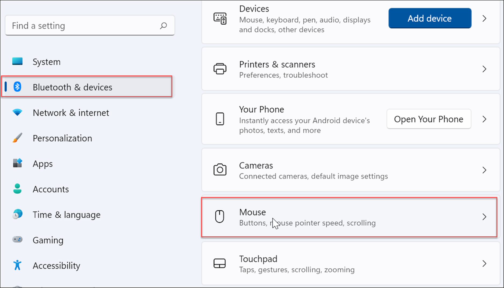Expand the Touchpad settings chevron
The image size is (504, 288).
pyautogui.click(x=484, y=263)
